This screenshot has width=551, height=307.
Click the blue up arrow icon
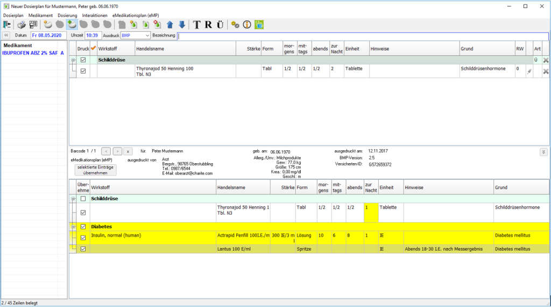tap(169, 25)
